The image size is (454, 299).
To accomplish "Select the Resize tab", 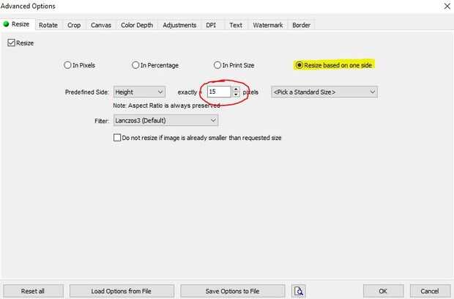I will tap(18, 24).
